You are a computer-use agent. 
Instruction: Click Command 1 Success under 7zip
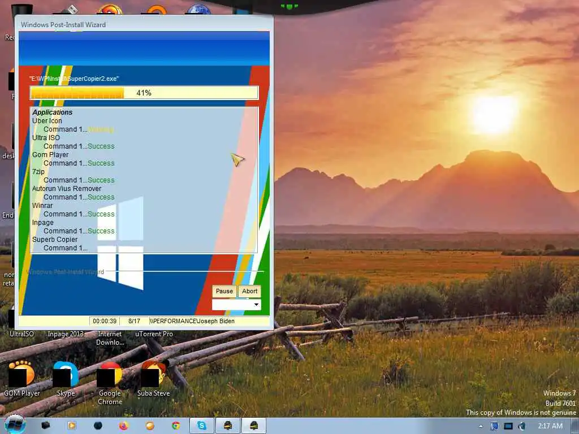click(79, 180)
